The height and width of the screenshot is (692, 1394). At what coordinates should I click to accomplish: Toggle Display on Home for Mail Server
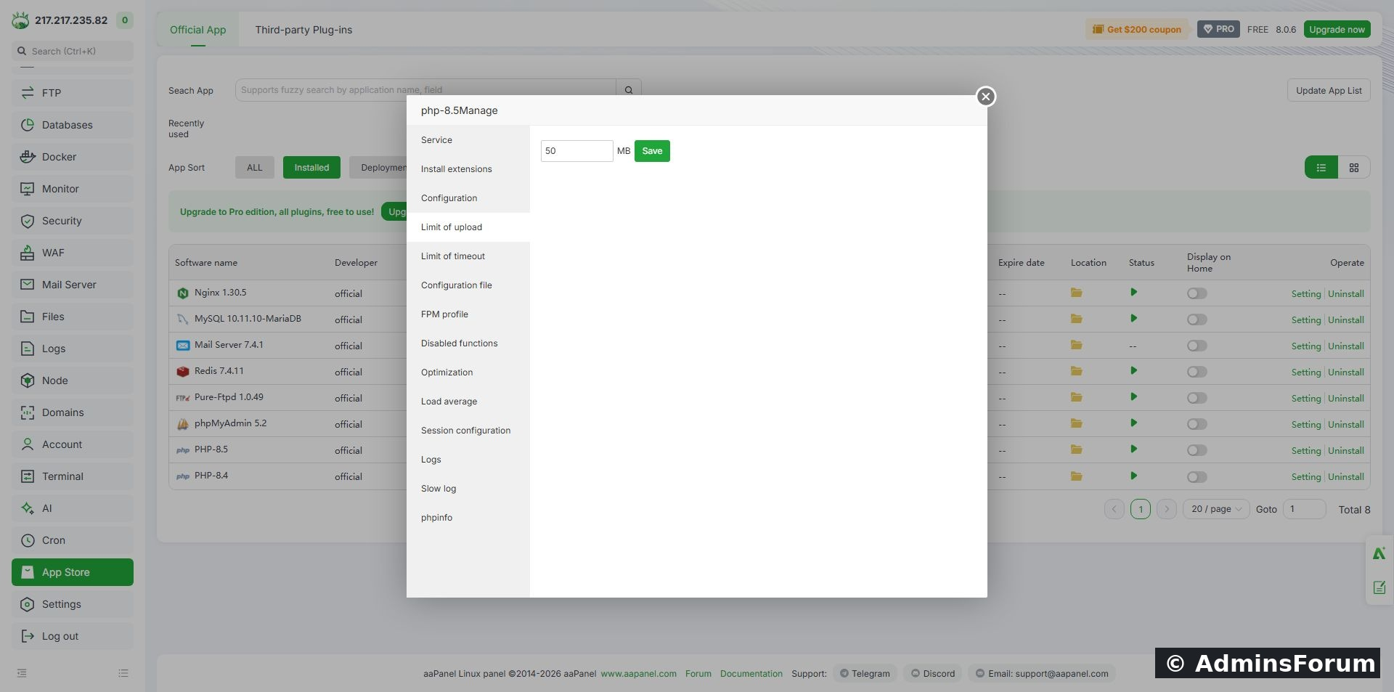click(x=1197, y=346)
